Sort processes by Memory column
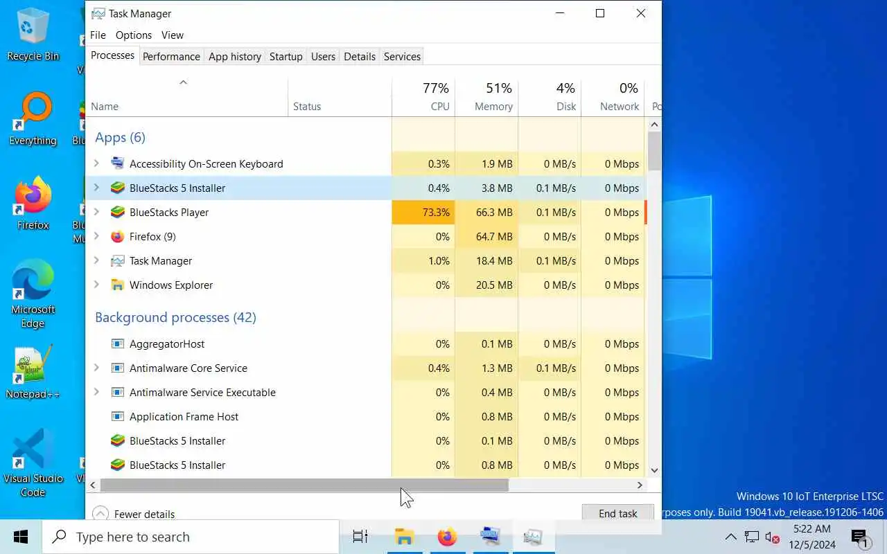This screenshot has width=887, height=554. click(486, 97)
